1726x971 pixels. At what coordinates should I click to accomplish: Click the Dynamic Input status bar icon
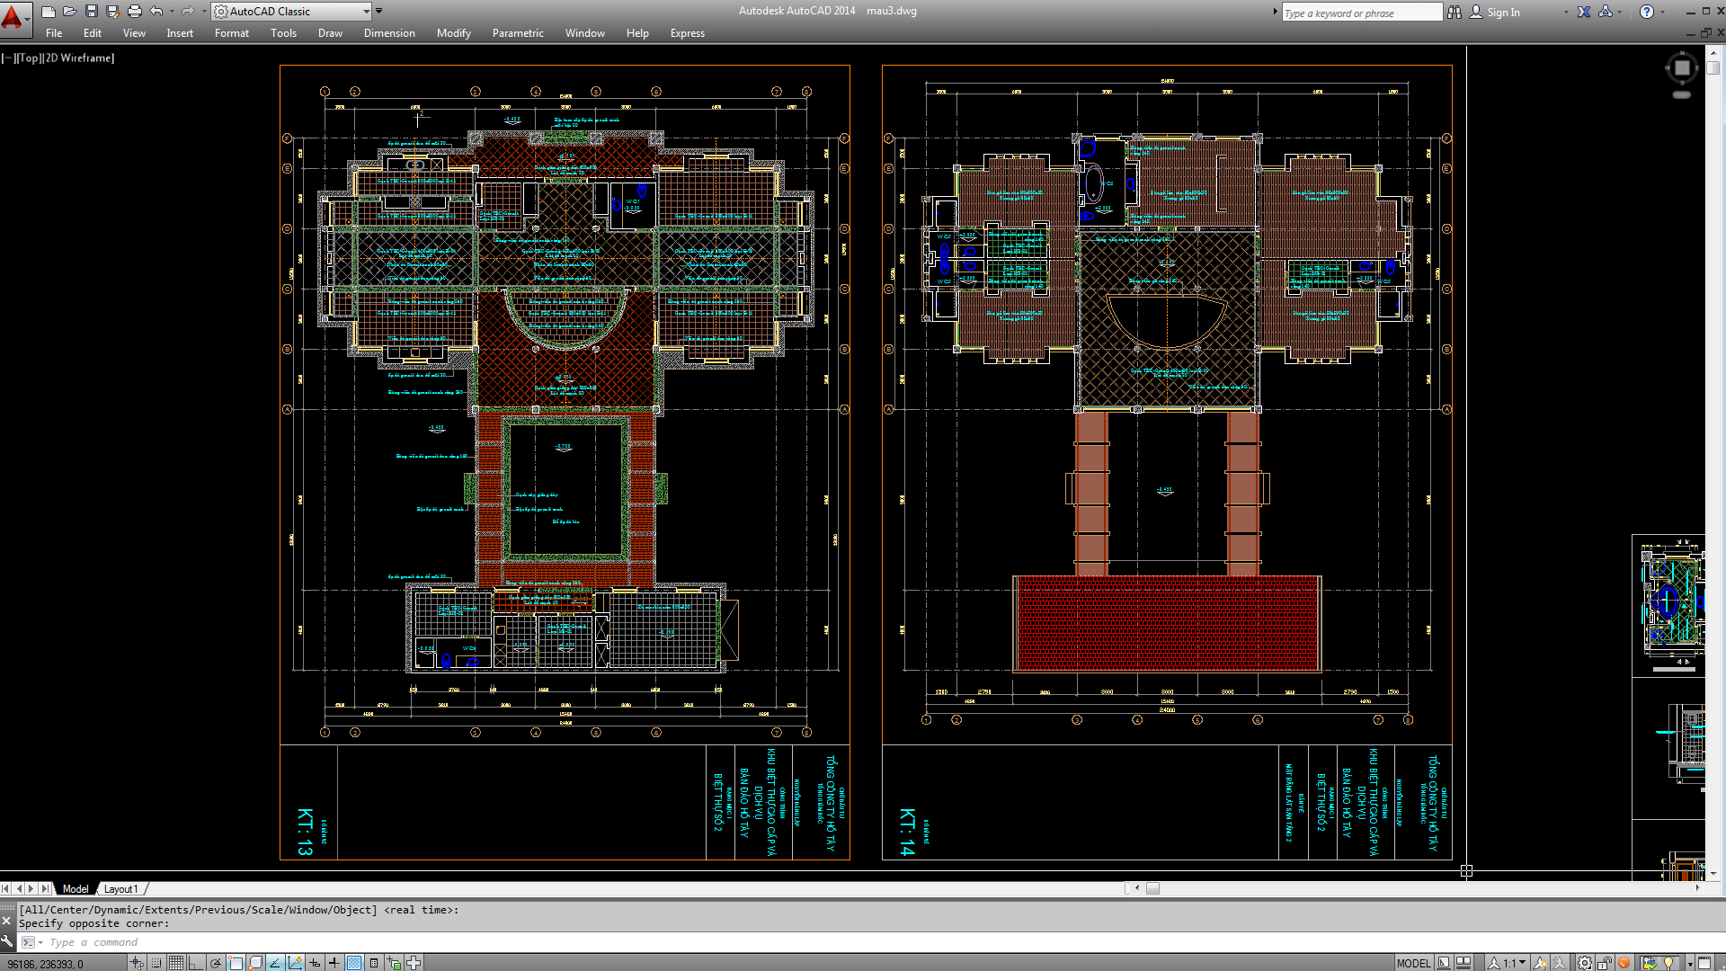click(315, 963)
